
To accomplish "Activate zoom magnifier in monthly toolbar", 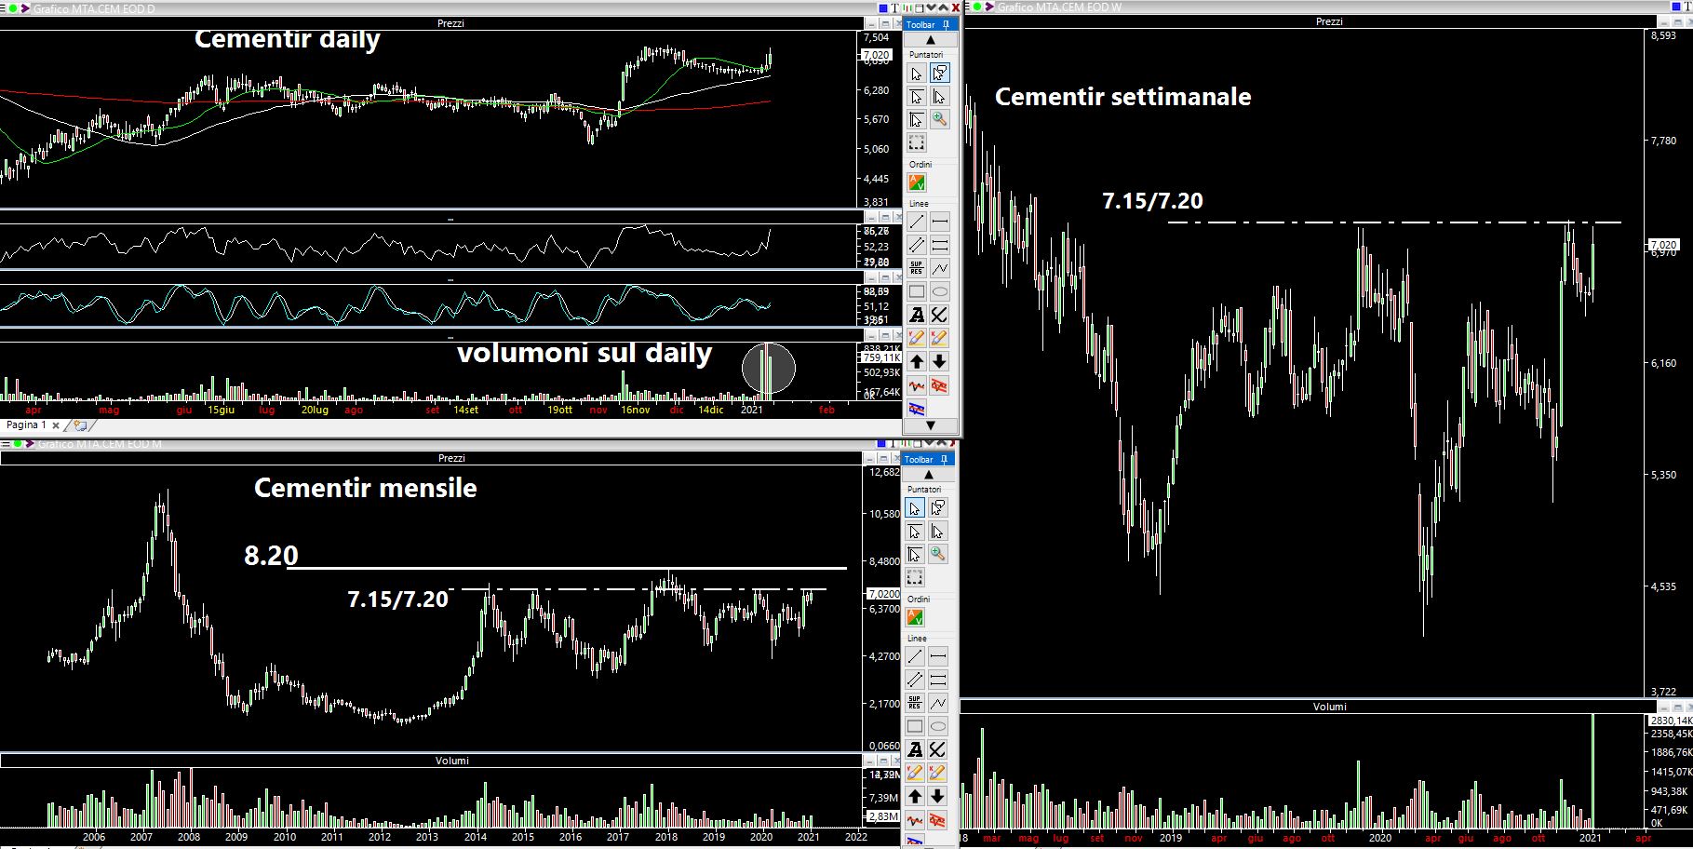I will (x=937, y=554).
